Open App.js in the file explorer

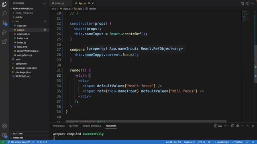[20, 30]
